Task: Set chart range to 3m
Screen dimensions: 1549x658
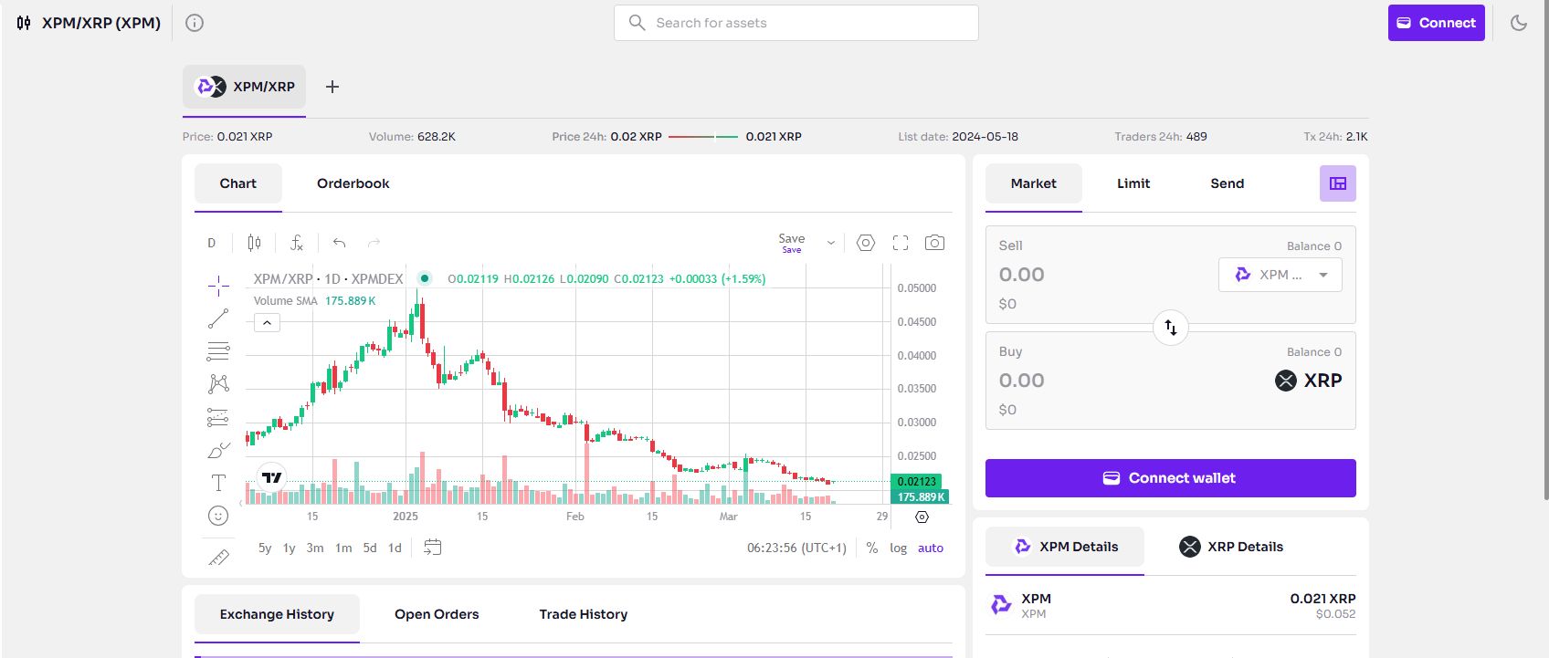Action: [x=315, y=548]
